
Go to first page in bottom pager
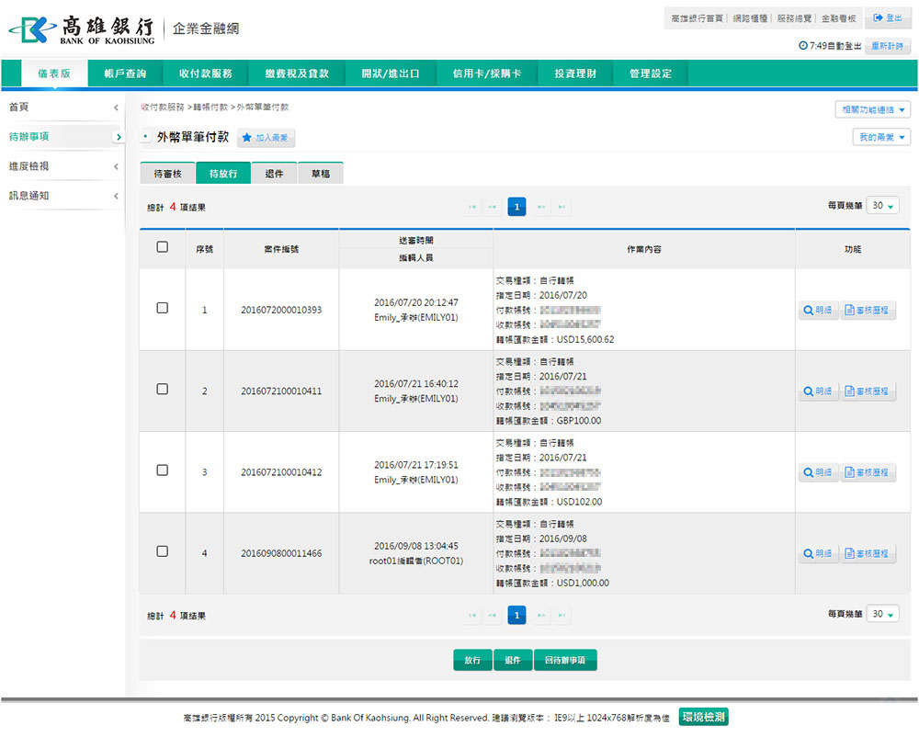(472, 615)
